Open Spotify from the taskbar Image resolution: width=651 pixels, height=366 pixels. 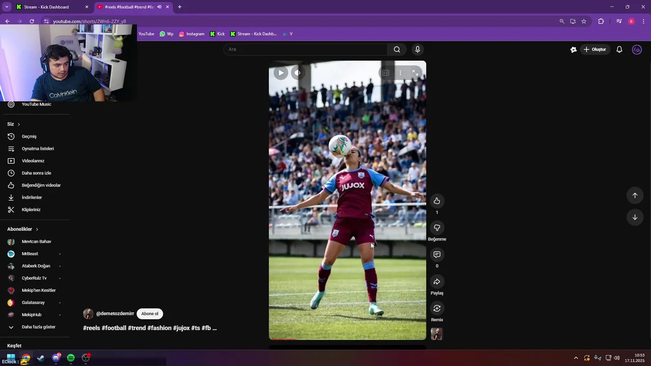71,358
